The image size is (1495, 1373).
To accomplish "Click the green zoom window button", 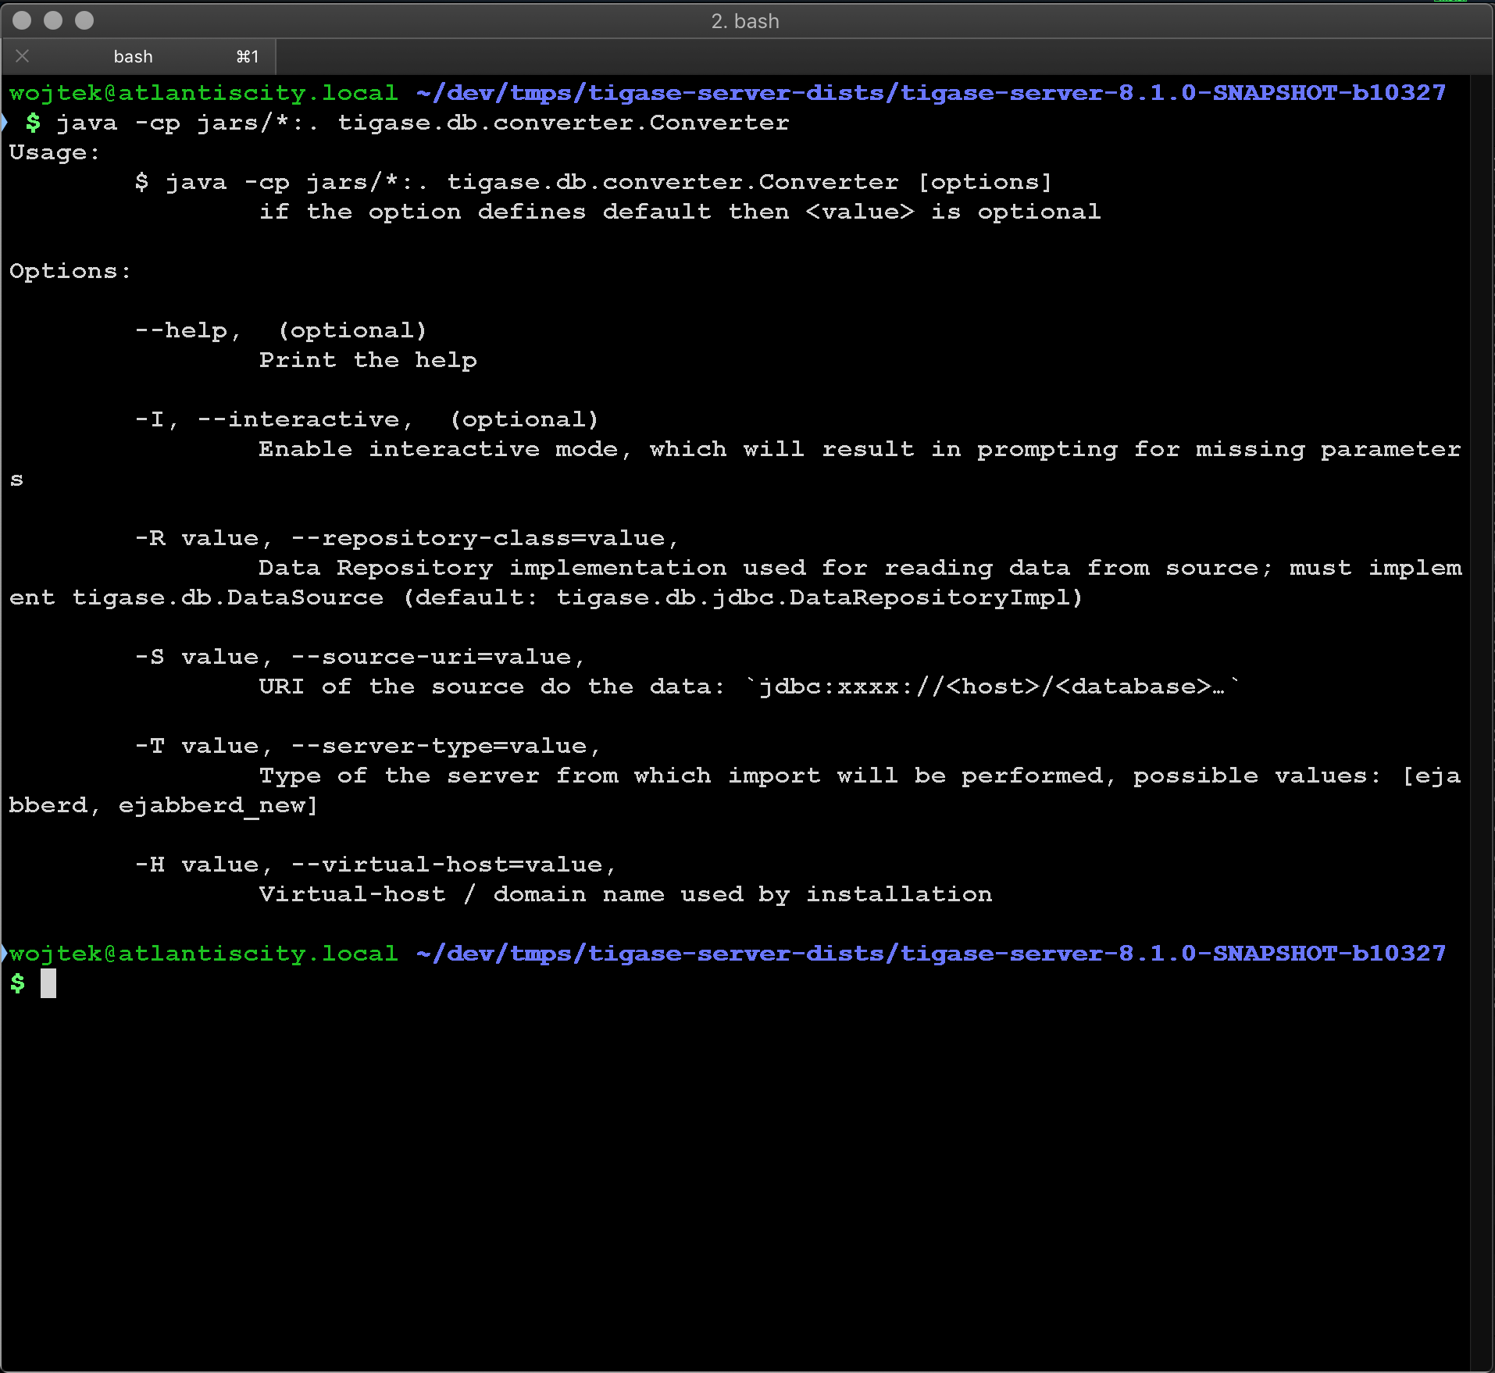I will tap(84, 20).
